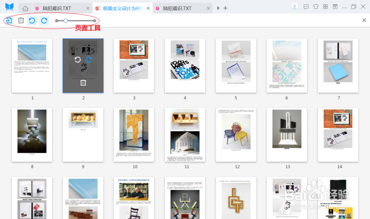The width and height of the screenshot is (370, 219).
Task: Select page 5 thumbnail
Action: click(236, 66)
